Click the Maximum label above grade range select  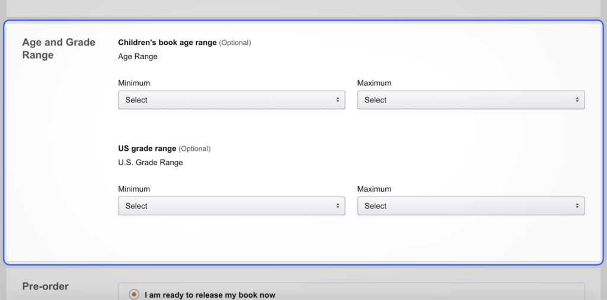[374, 189]
